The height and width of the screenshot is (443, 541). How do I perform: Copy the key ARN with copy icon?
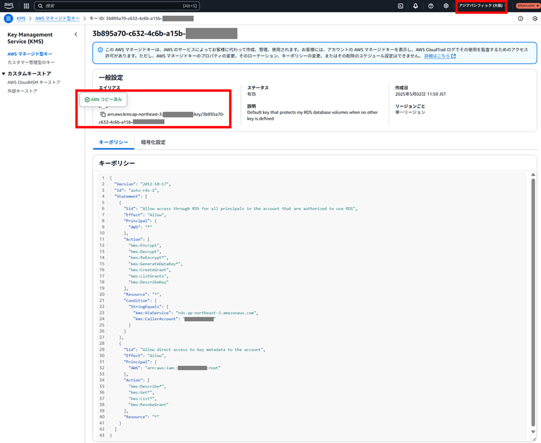[103, 114]
